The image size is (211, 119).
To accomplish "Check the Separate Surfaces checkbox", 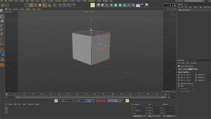I will coord(193,83).
